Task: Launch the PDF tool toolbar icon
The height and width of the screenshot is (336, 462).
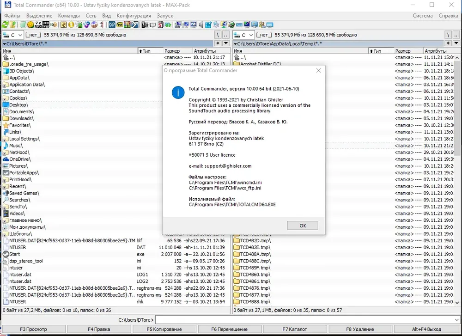Action: click(x=120, y=25)
